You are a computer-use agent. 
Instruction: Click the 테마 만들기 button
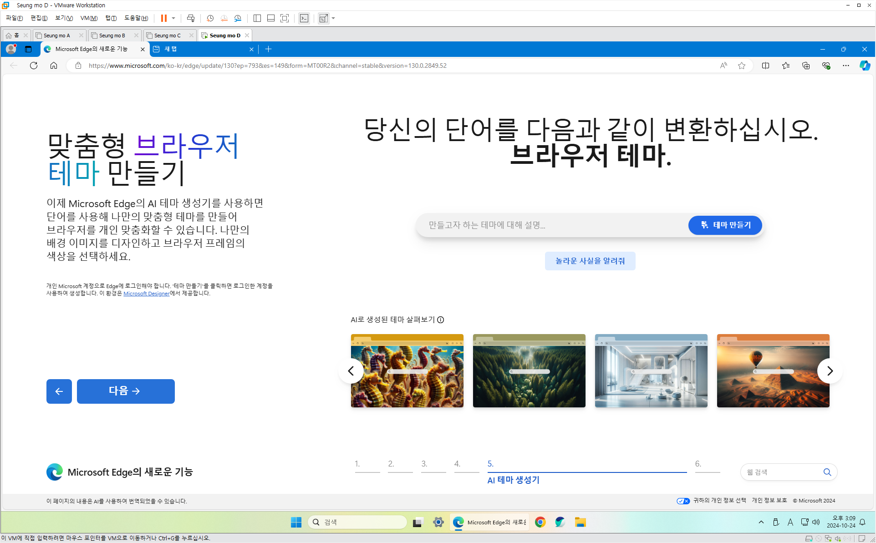(x=725, y=225)
